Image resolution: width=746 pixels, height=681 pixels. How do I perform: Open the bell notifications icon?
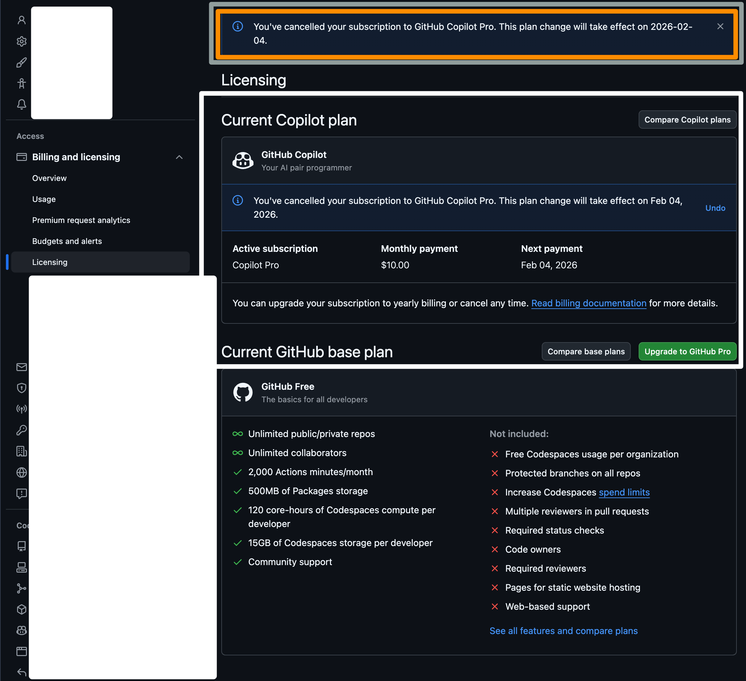click(x=21, y=104)
